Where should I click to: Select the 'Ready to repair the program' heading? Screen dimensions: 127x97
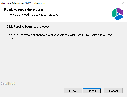point(24,10)
